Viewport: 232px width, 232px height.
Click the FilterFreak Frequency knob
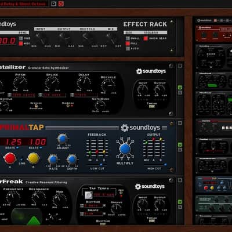tap(13, 198)
